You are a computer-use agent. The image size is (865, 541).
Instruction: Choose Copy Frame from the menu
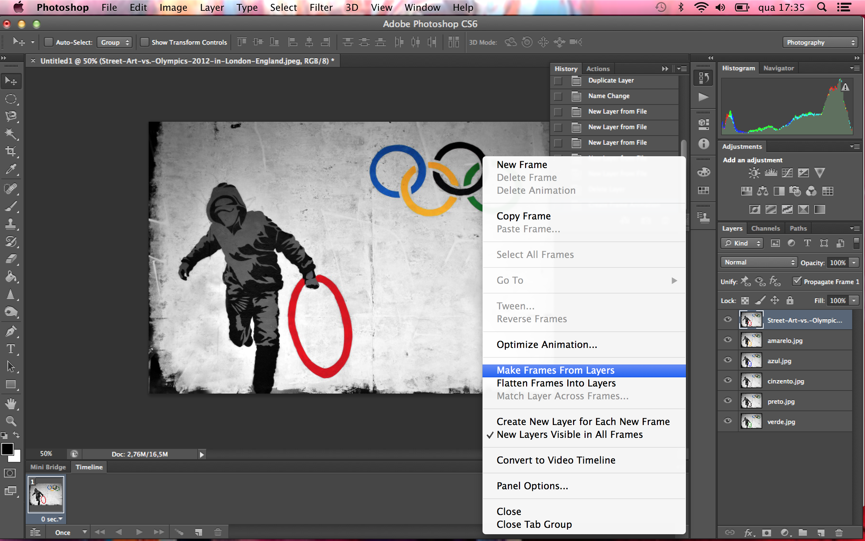pyautogui.click(x=584, y=216)
